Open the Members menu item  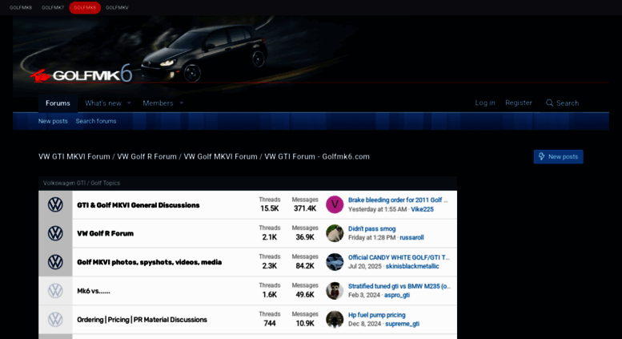158,103
